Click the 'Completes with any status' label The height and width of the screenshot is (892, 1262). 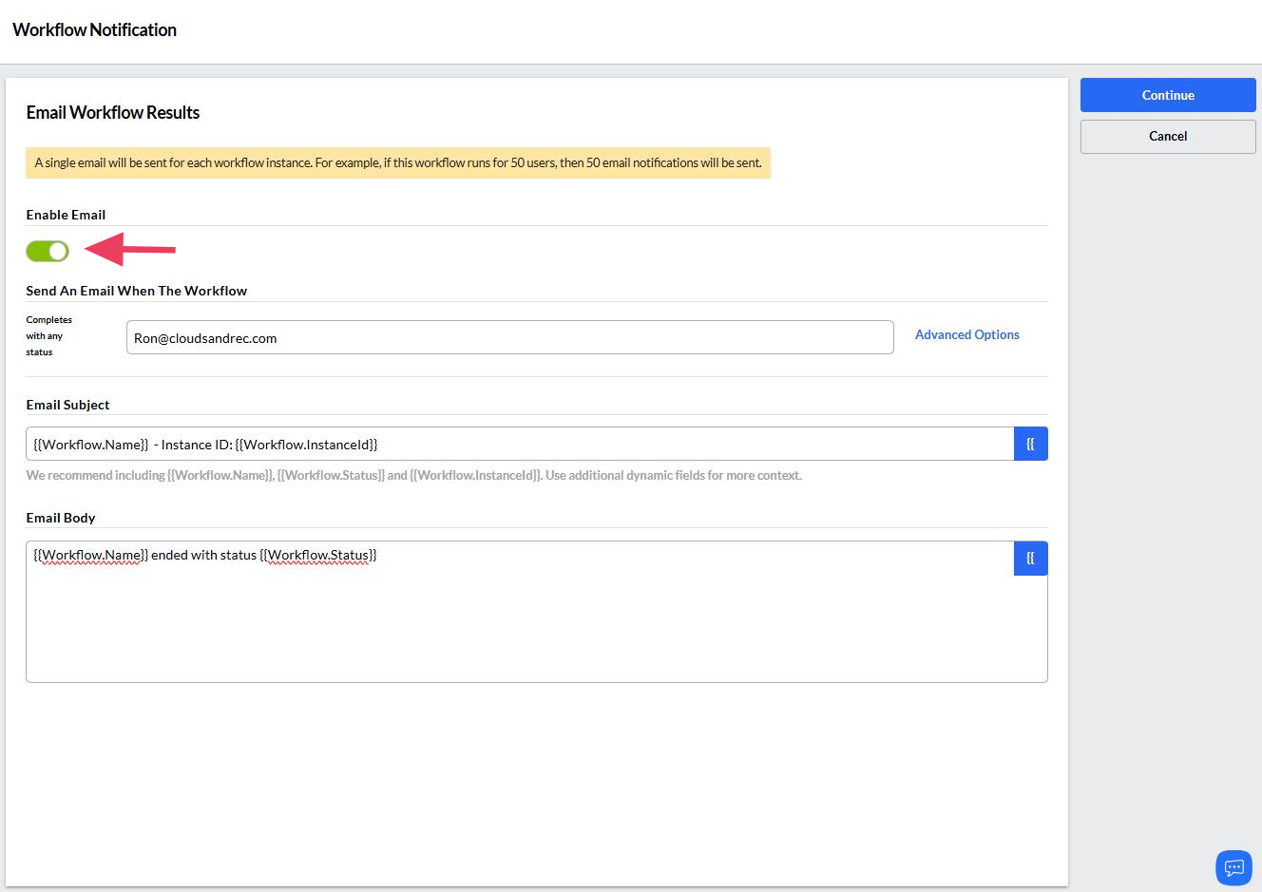click(x=49, y=335)
